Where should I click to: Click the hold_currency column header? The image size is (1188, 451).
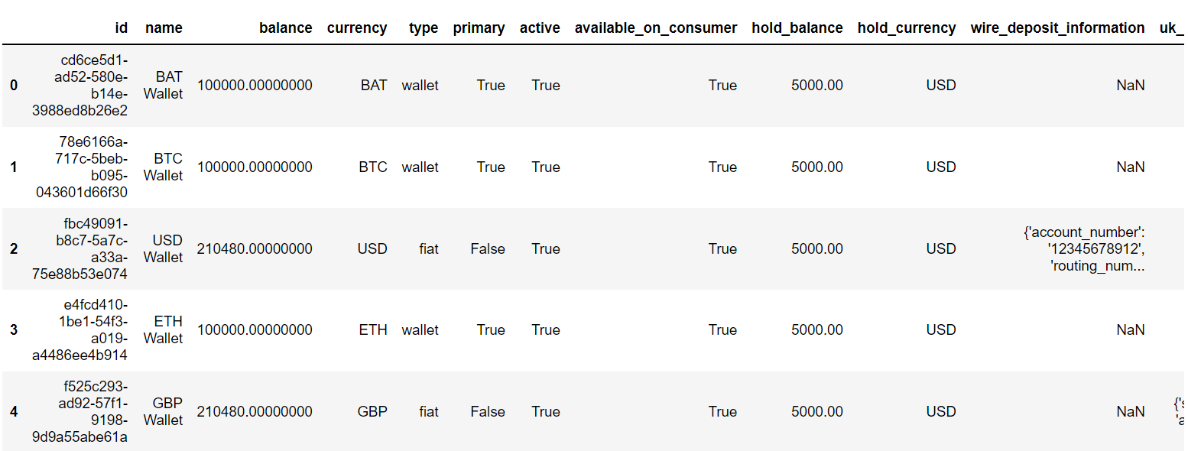tap(907, 28)
